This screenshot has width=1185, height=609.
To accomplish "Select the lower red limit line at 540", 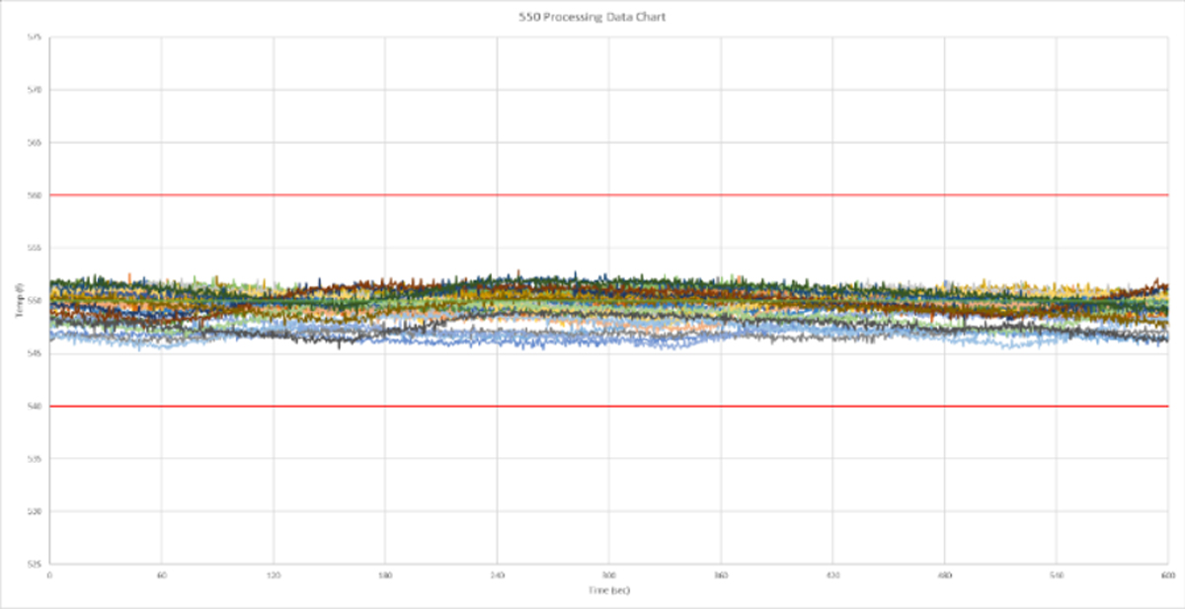I will pyautogui.click(x=609, y=406).
